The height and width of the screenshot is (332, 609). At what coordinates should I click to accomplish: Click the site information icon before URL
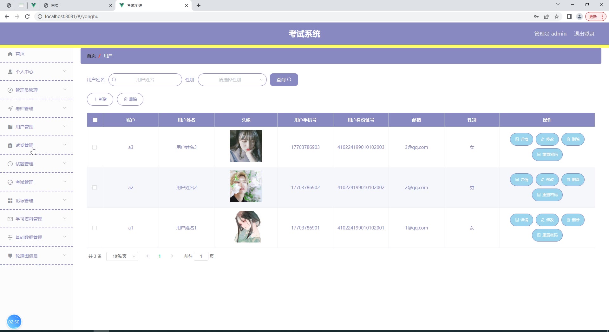tap(40, 17)
